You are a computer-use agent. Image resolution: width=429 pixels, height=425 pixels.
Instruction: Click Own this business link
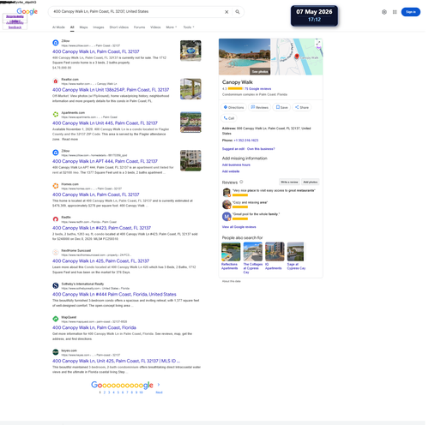click(261, 149)
